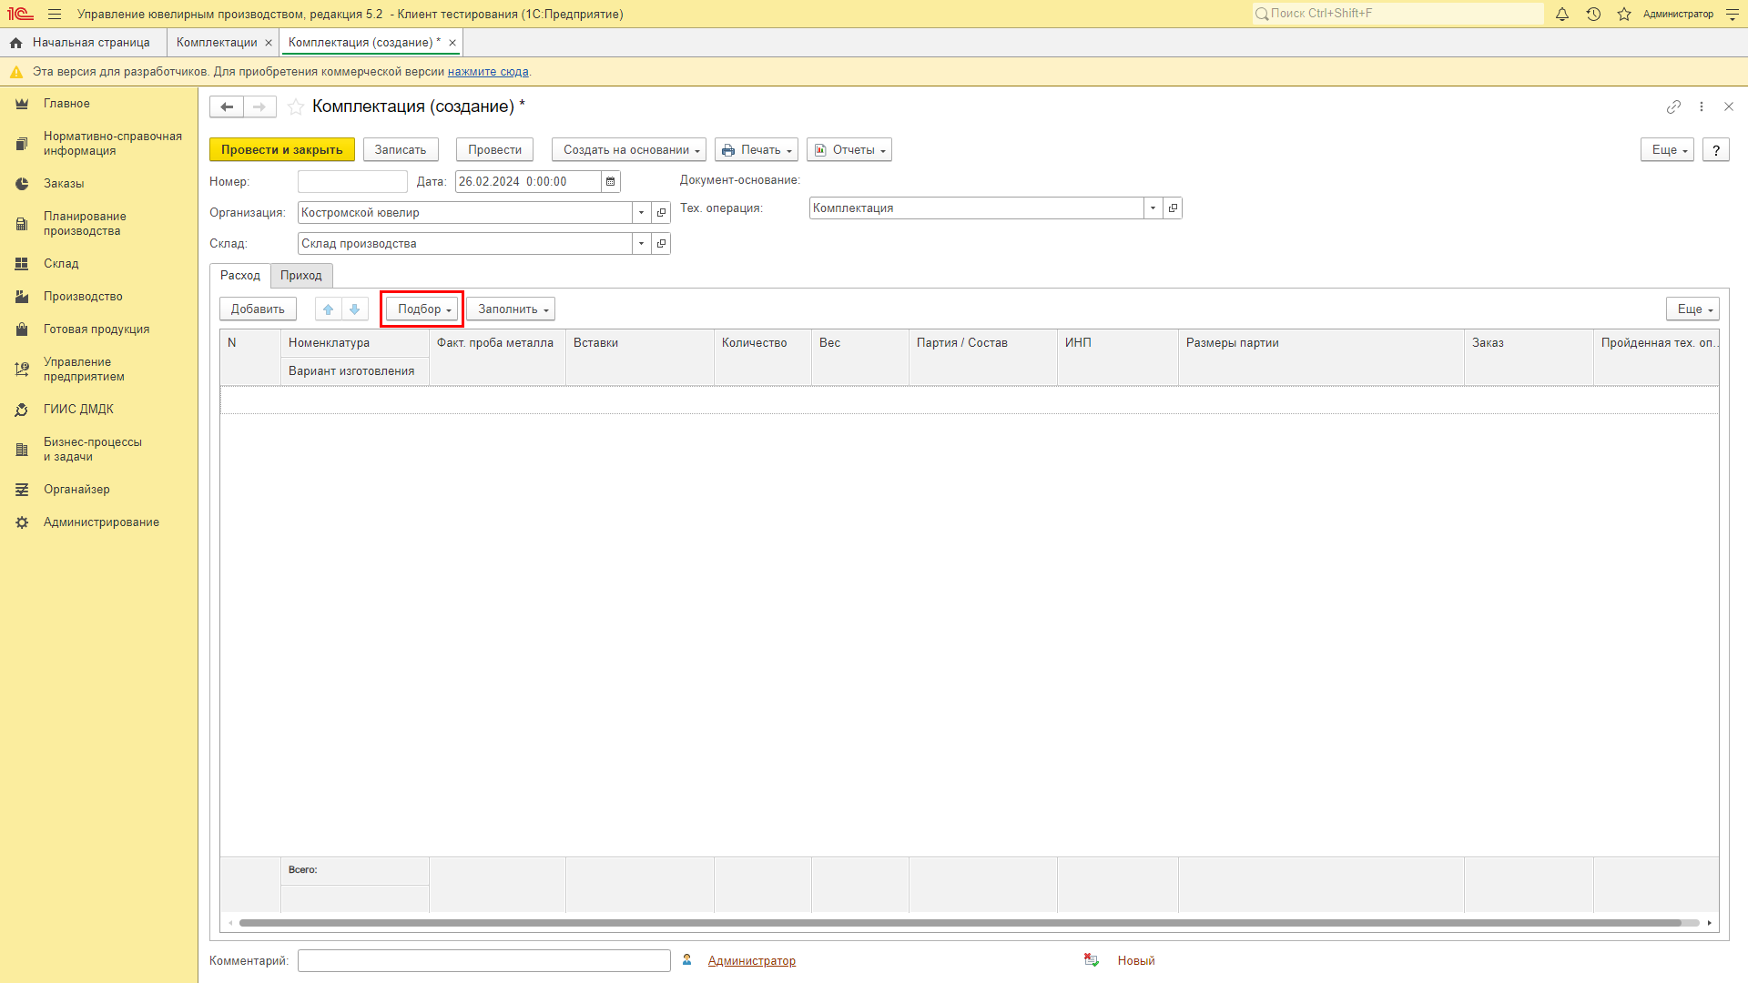Click the Размеры партии column header

(x=1321, y=357)
